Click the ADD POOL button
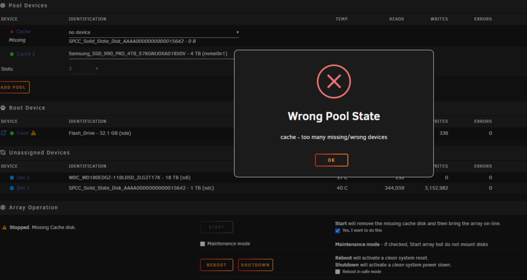This screenshot has width=527, height=280. coord(14,87)
